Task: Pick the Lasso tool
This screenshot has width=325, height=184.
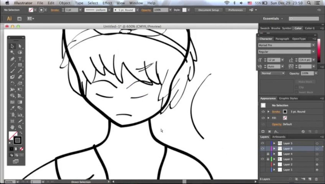Action: click(20, 52)
